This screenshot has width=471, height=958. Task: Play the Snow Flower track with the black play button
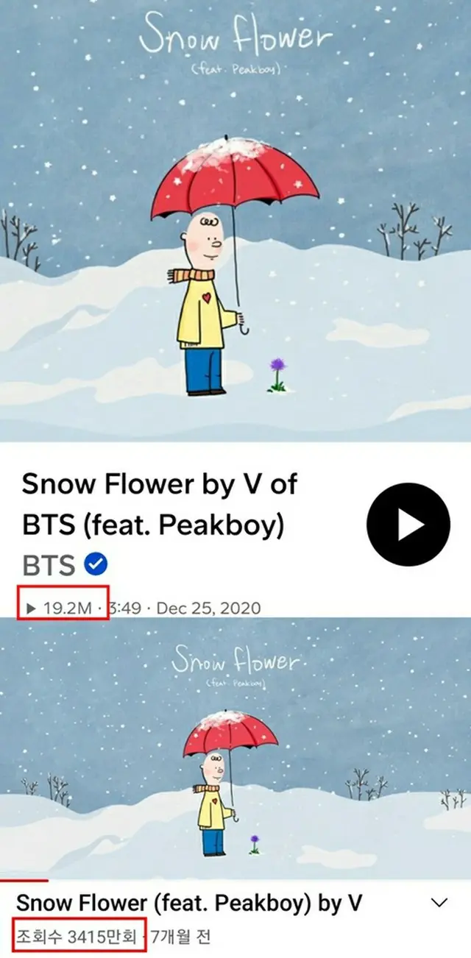(x=408, y=524)
